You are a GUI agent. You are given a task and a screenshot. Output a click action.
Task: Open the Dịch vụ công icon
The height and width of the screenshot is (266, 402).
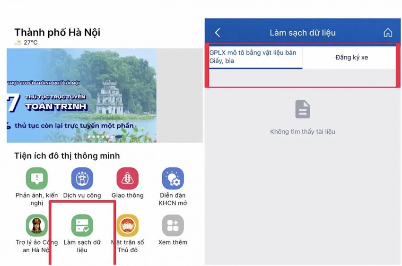[82, 179]
